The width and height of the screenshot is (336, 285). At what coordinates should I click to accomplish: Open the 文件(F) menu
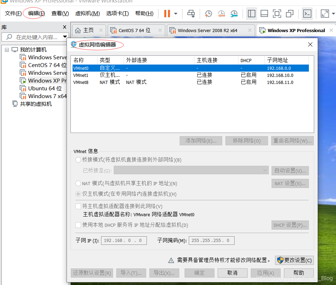[x=13, y=13]
